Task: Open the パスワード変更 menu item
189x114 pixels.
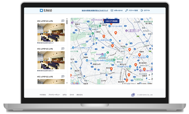Action: coord(133,11)
